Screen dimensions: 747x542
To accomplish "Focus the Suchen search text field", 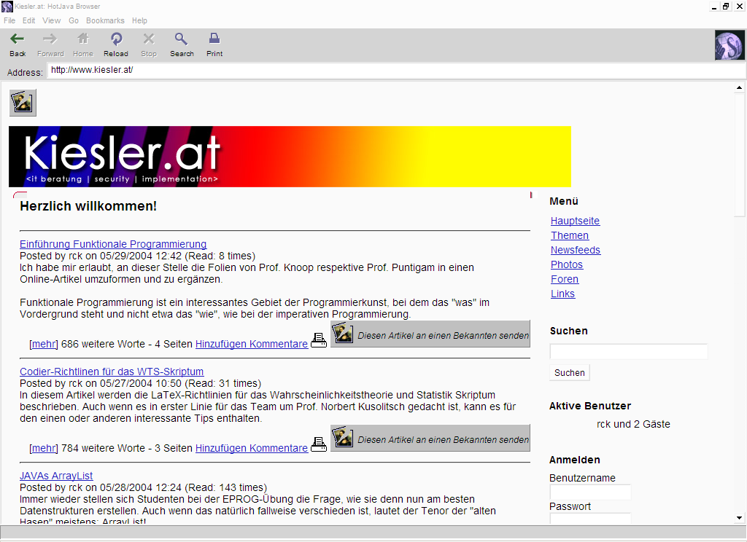I will coord(628,352).
